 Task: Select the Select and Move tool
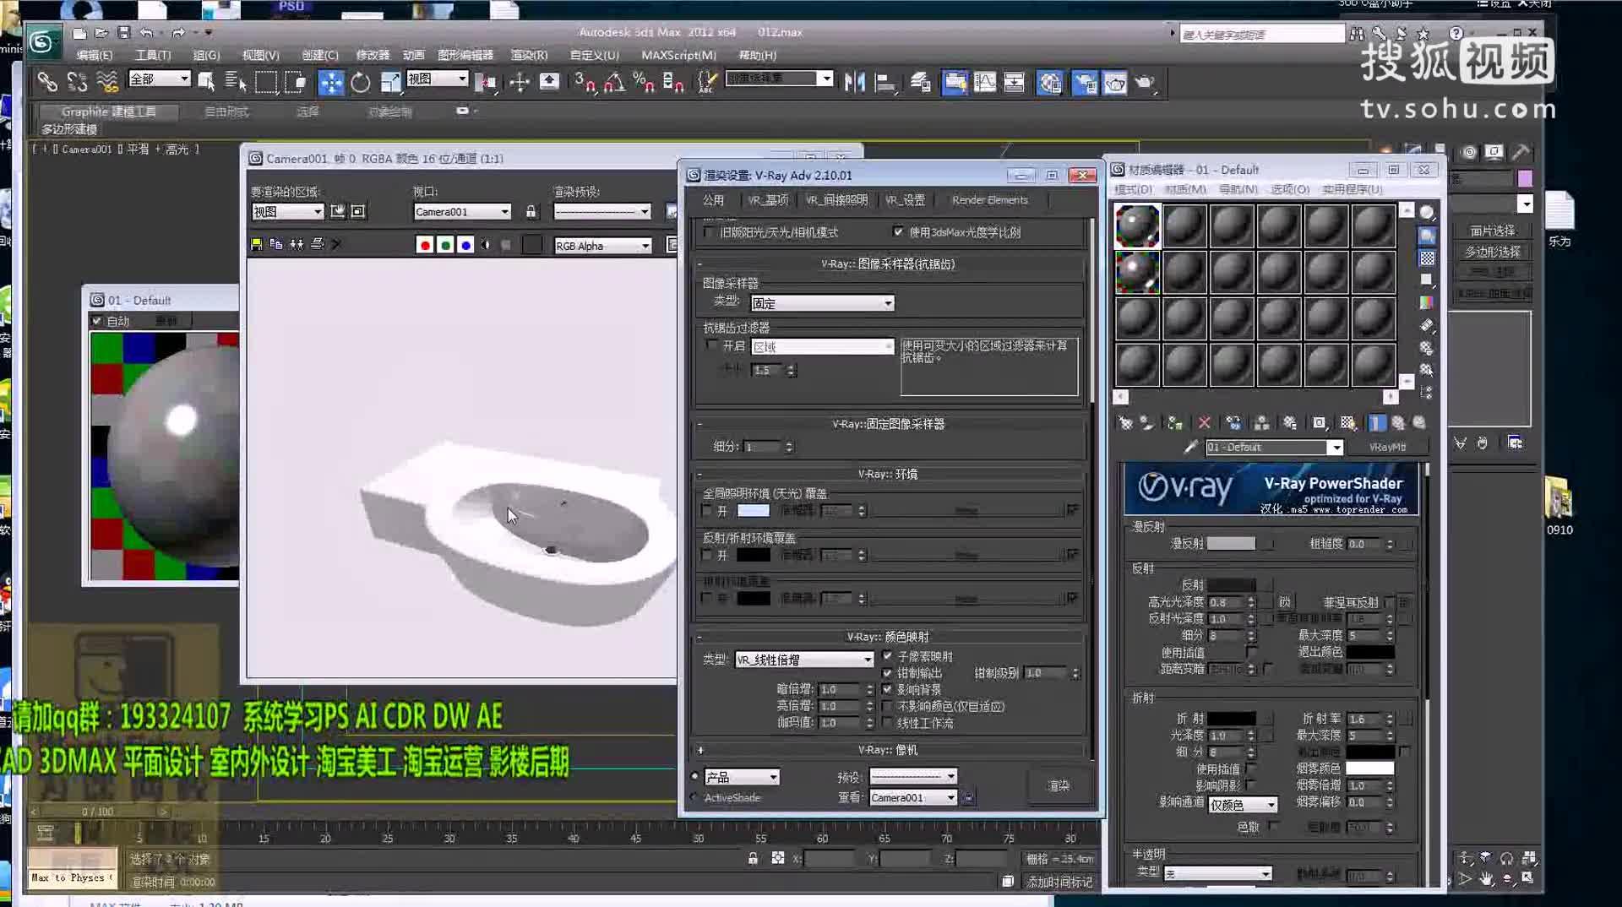pyautogui.click(x=332, y=83)
